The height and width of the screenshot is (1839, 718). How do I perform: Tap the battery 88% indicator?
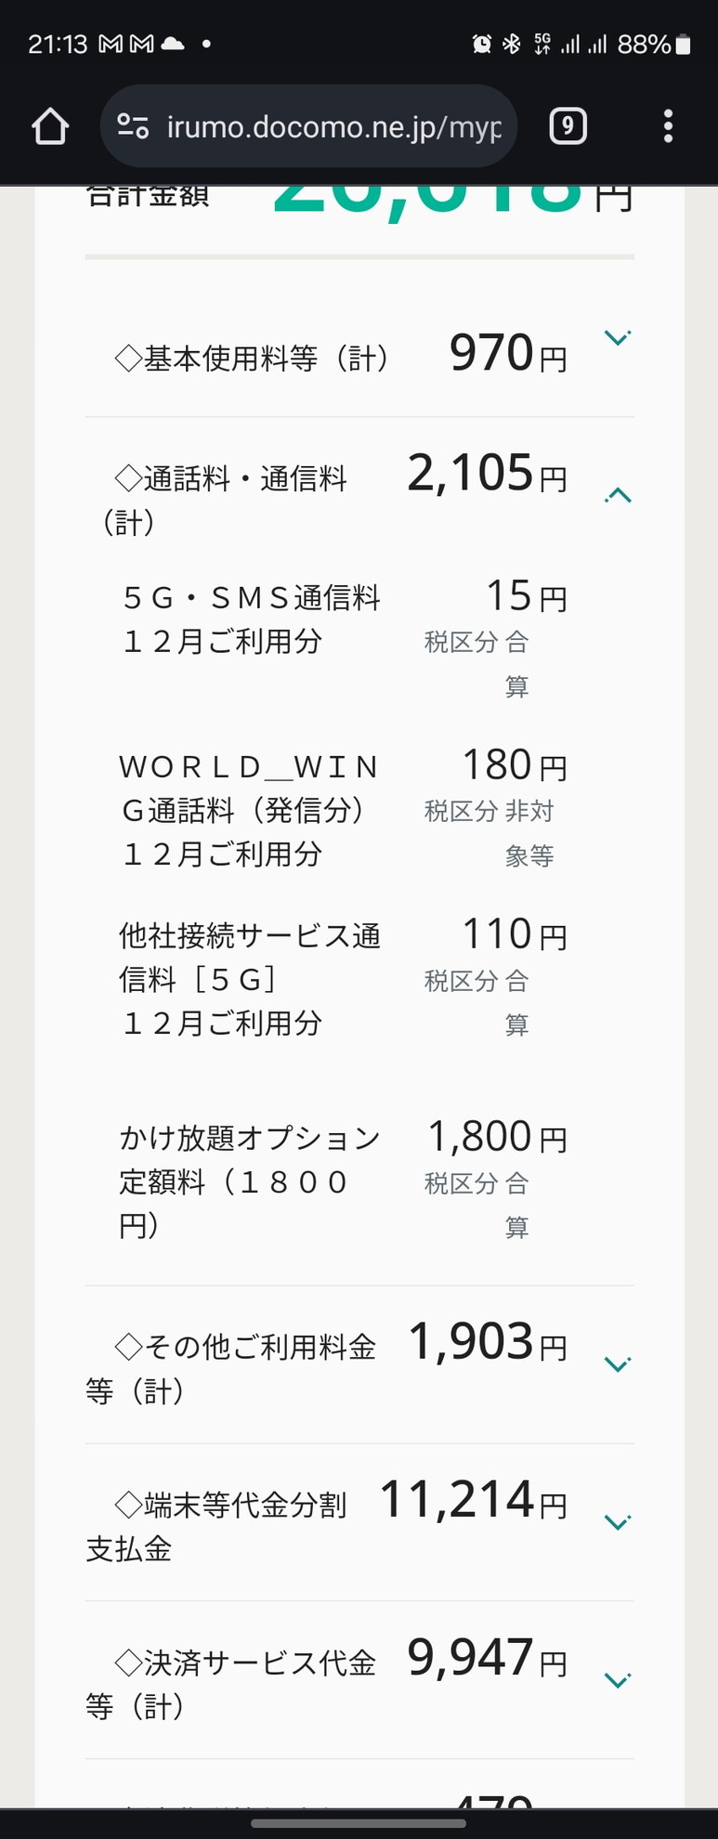click(654, 44)
